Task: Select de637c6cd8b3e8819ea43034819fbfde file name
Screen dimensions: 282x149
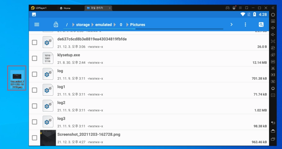Action: tap(92, 39)
